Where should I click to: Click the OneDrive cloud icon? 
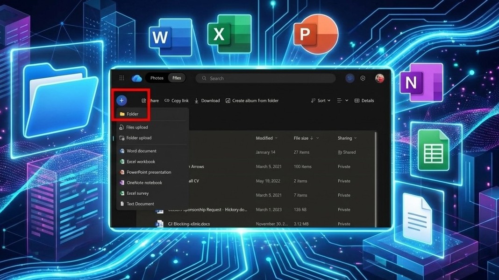136,78
